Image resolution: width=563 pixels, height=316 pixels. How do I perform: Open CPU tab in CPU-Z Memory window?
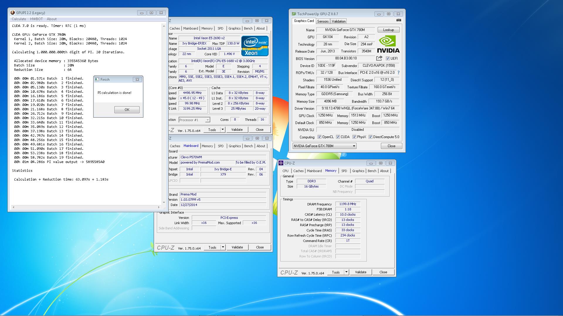(x=285, y=171)
